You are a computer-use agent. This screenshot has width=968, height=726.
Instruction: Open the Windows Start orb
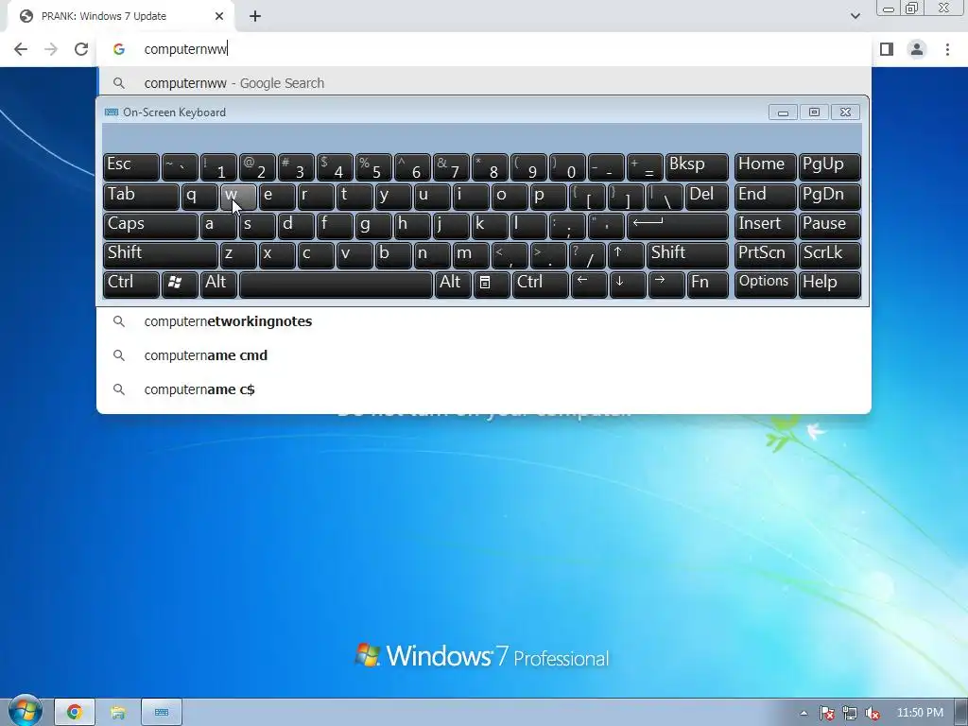coord(26,711)
